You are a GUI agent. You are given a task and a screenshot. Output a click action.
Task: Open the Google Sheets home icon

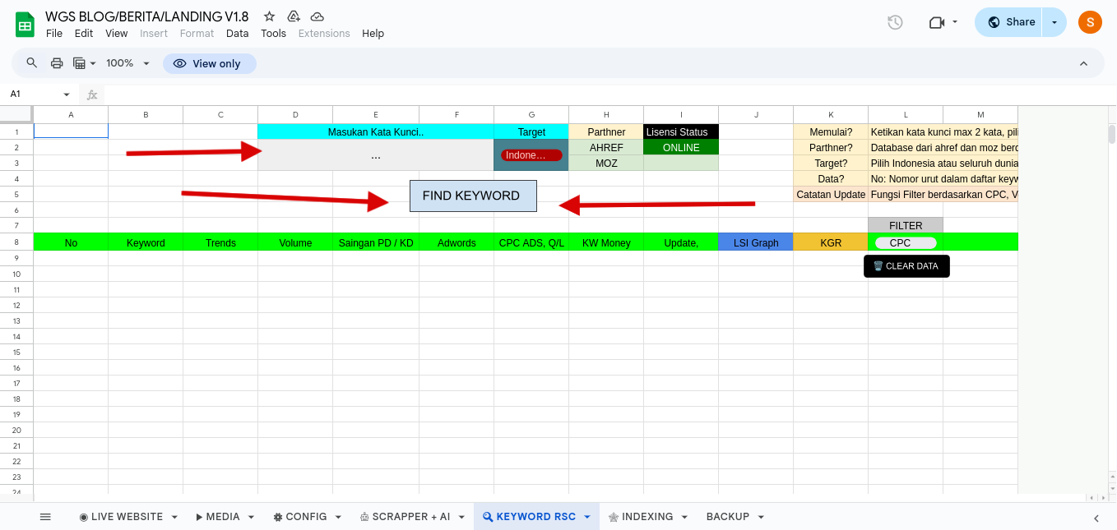[25, 25]
